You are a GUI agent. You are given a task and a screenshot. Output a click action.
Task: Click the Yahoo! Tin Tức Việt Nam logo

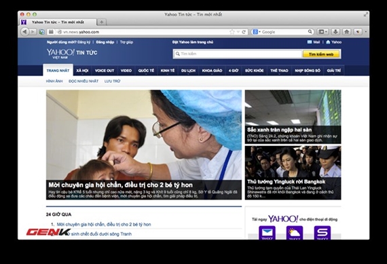point(72,54)
